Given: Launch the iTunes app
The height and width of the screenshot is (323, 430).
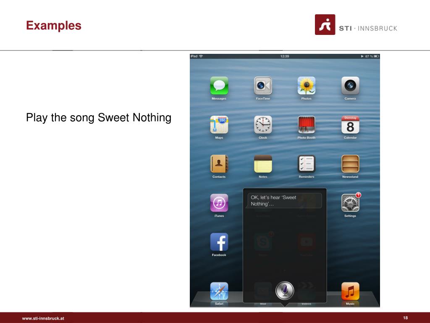Looking at the screenshot, I should (219, 203).
